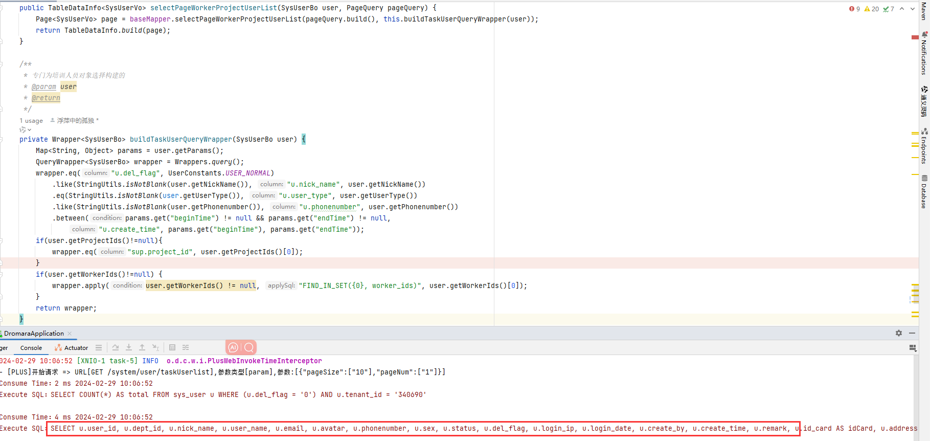
Task: Switch to the Console tab
Action: (x=31, y=348)
